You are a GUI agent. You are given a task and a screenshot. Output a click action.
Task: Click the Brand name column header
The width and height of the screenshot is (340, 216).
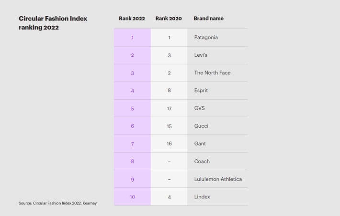[209, 19]
